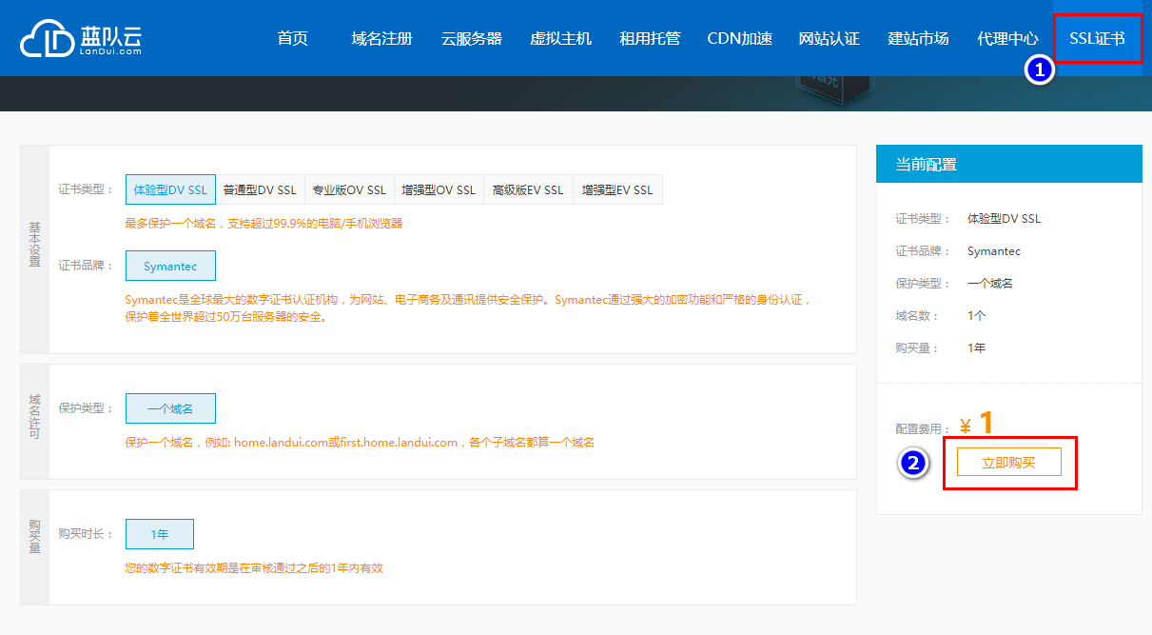Open the 租用托管 menu item

pyautogui.click(x=650, y=39)
